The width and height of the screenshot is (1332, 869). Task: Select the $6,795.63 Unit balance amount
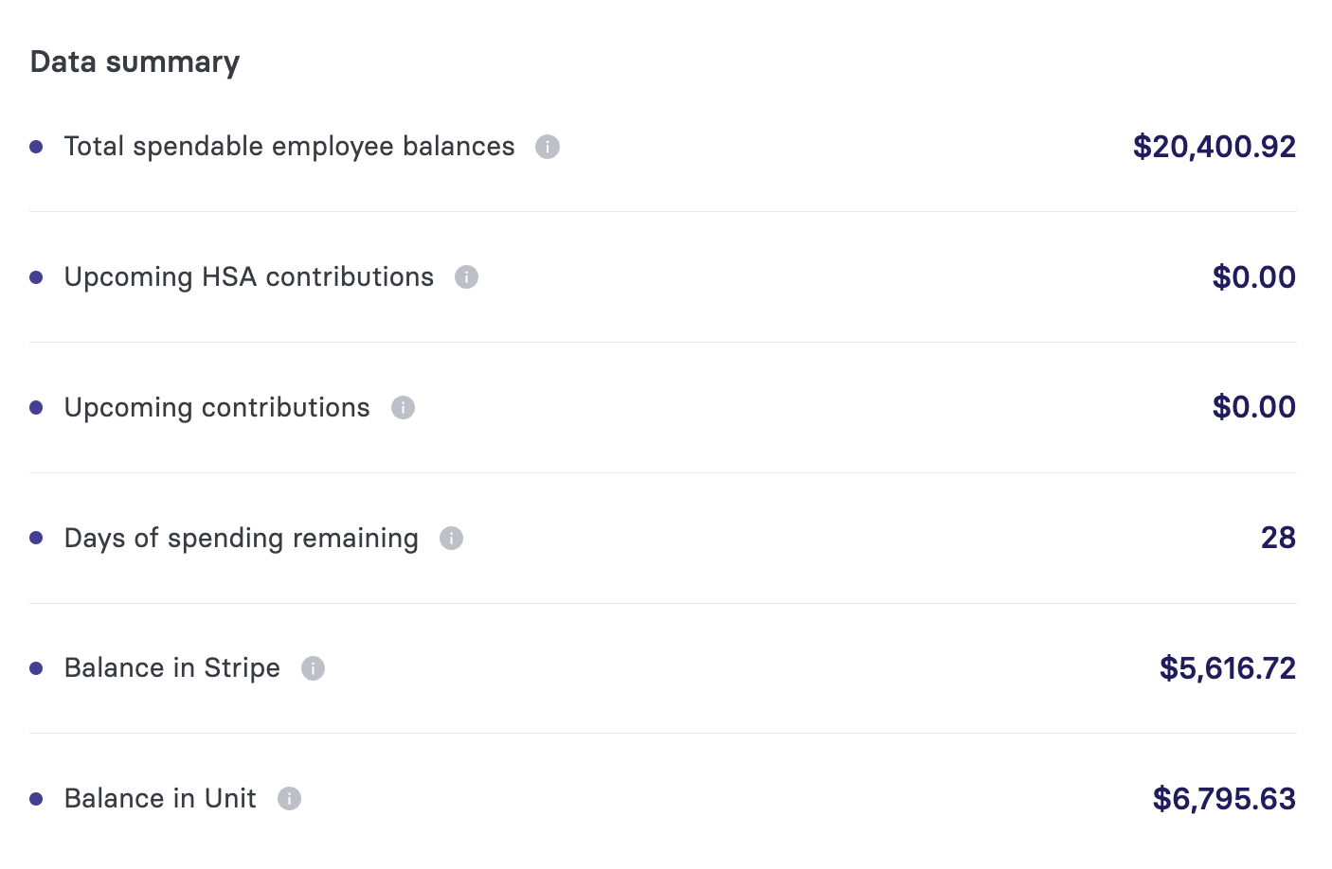1224,799
